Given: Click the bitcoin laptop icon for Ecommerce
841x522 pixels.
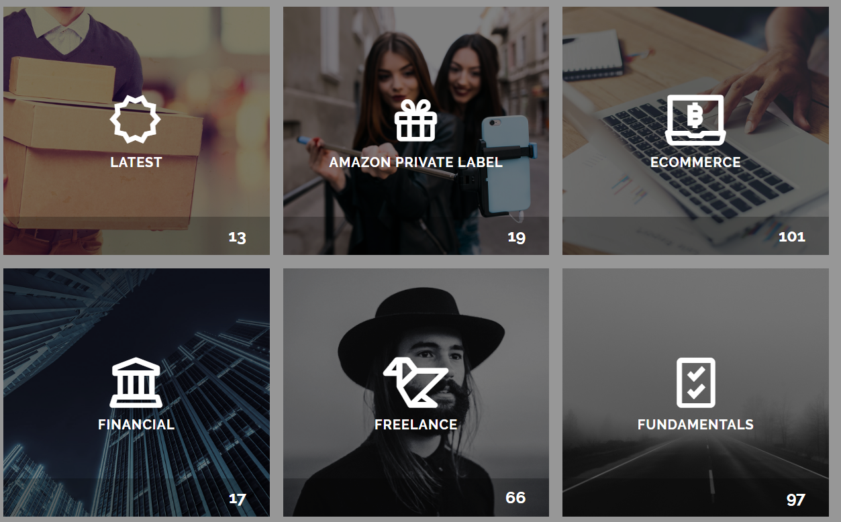Looking at the screenshot, I should point(695,119).
